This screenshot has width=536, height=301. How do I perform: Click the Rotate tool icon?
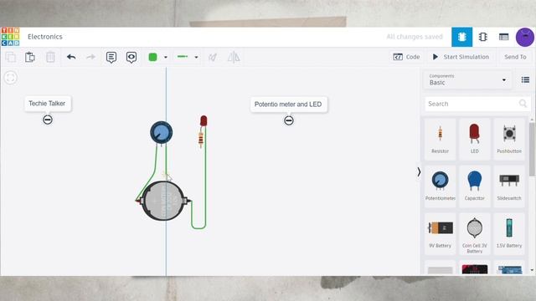[x=213, y=57]
